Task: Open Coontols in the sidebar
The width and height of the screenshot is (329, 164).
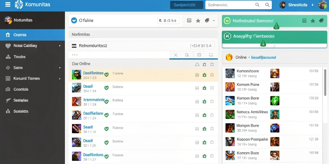Action: (32, 89)
